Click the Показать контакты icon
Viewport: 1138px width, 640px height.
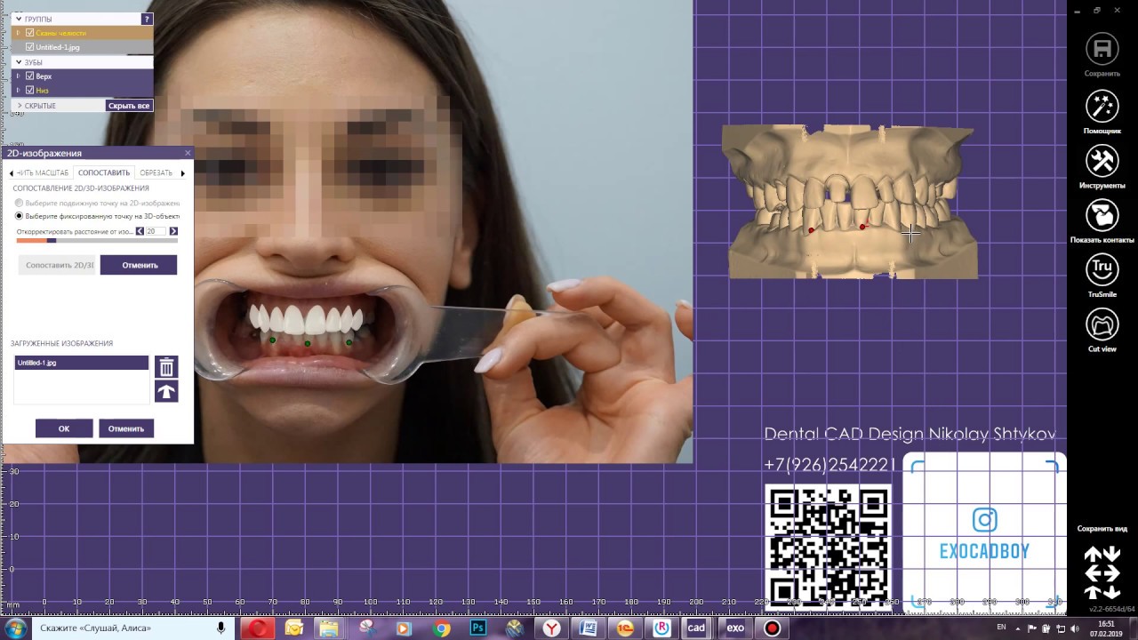pyautogui.click(x=1102, y=215)
